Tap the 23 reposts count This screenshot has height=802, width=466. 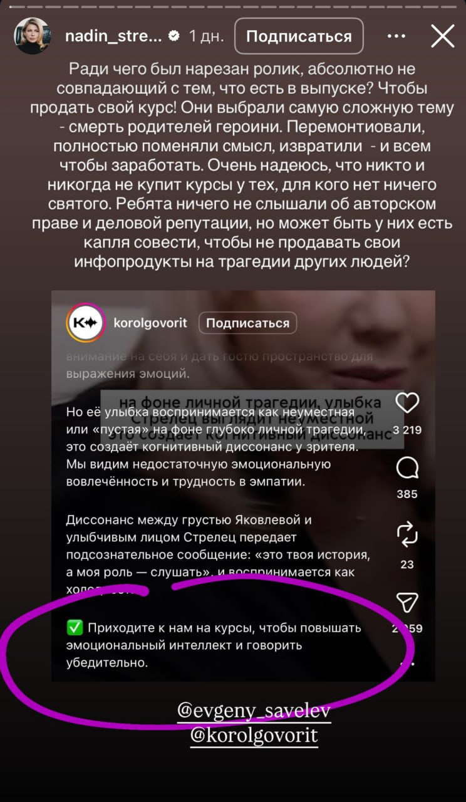click(407, 564)
